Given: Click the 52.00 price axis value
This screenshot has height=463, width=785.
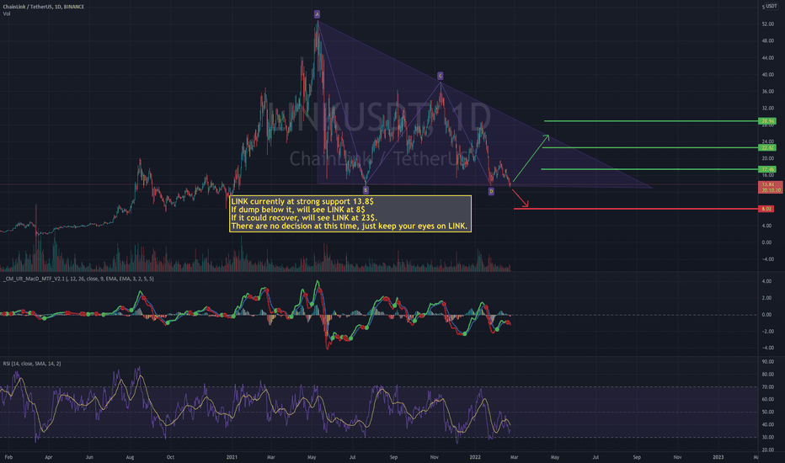Looking at the screenshot, I should pyautogui.click(x=767, y=24).
